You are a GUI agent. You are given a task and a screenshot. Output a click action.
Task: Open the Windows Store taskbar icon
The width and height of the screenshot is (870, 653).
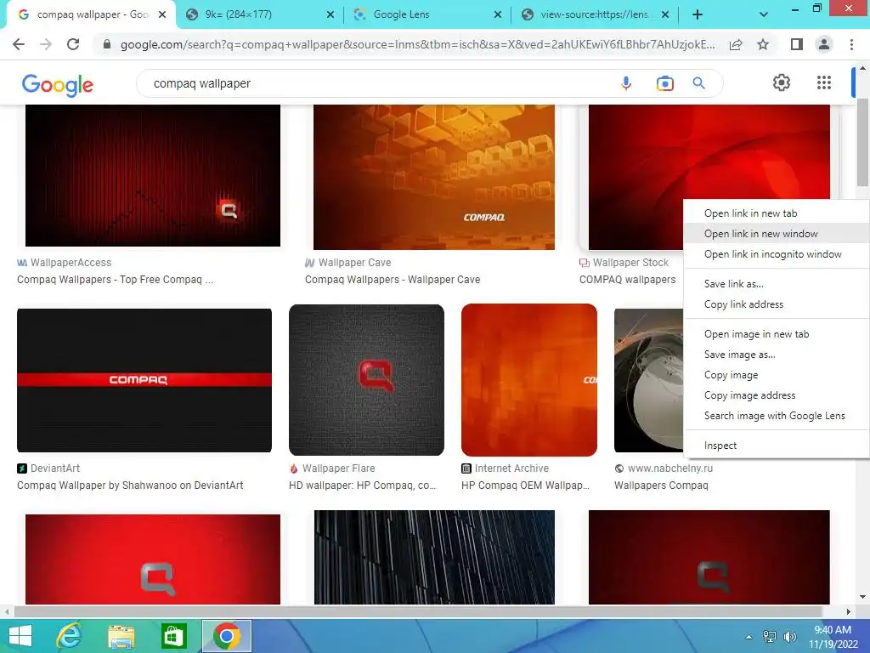173,636
